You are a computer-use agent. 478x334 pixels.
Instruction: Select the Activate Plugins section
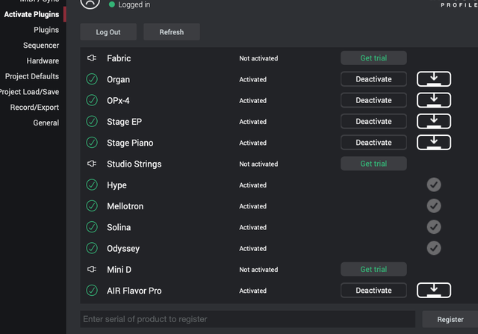coord(31,14)
